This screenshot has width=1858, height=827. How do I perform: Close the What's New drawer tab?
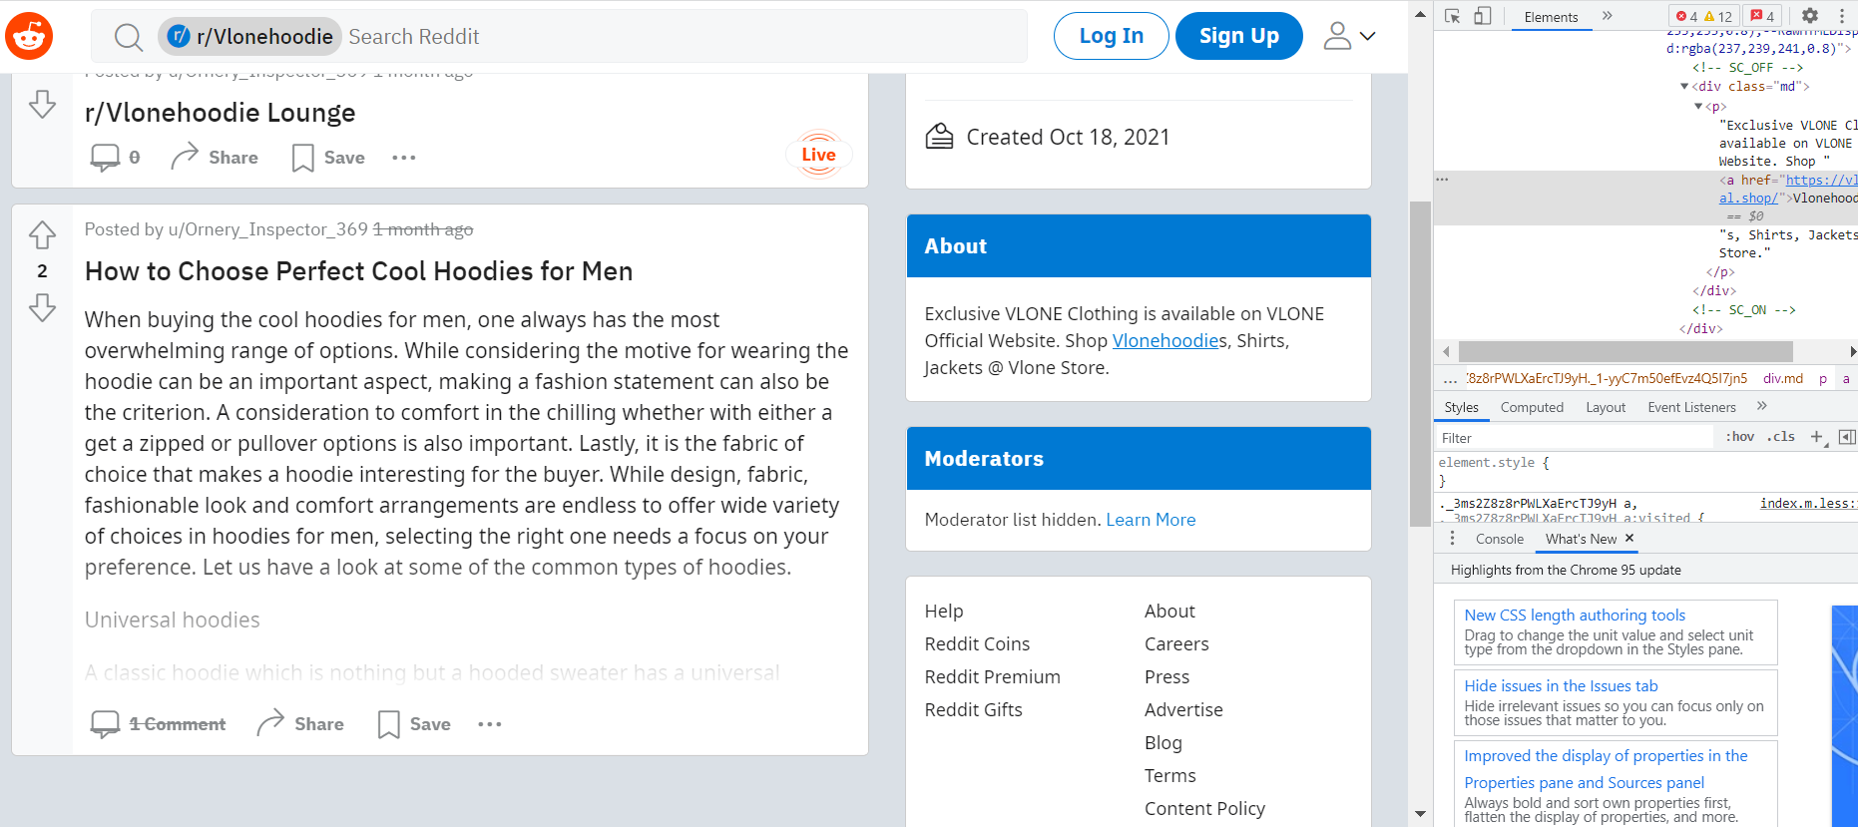pos(1629,538)
